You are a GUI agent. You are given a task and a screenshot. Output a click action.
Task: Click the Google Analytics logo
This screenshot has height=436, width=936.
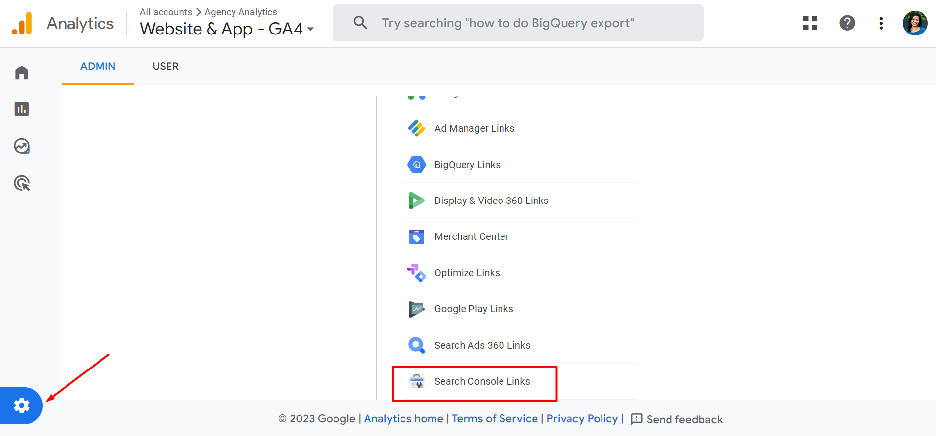22,23
